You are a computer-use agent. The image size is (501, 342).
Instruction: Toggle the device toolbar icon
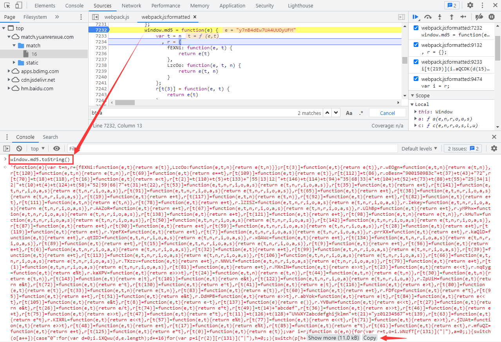pyautogui.click(x=19, y=5)
